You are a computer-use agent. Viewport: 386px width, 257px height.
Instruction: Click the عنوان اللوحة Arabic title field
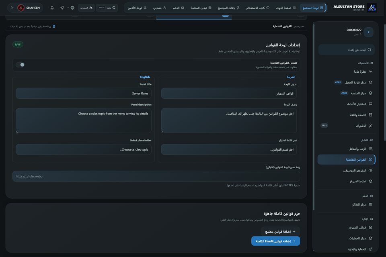tap(229, 94)
